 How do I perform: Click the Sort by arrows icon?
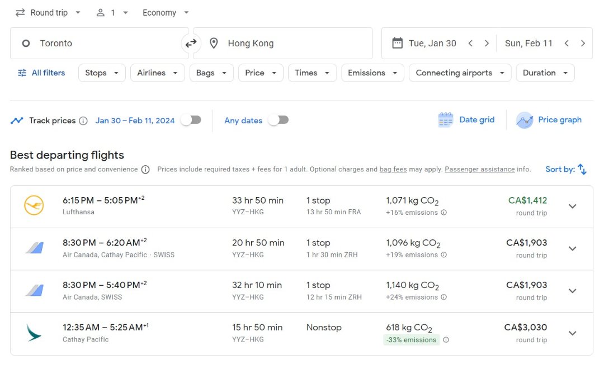coord(582,169)
